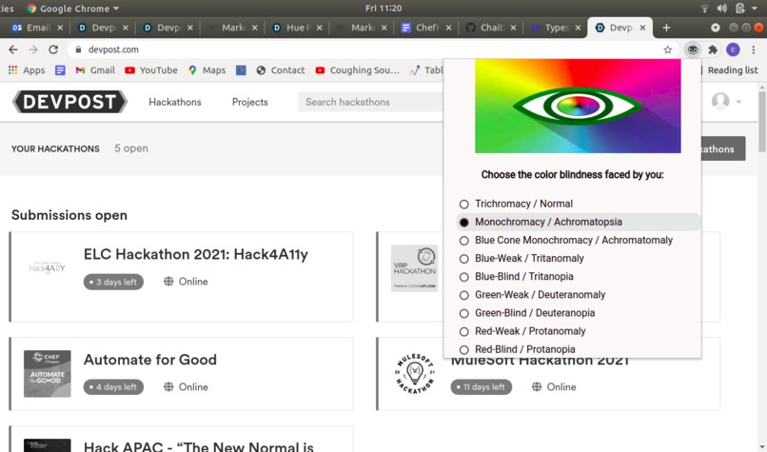767x452 pixels.
Task: Click the page vertical scrollbar
Action: (762, 120)
